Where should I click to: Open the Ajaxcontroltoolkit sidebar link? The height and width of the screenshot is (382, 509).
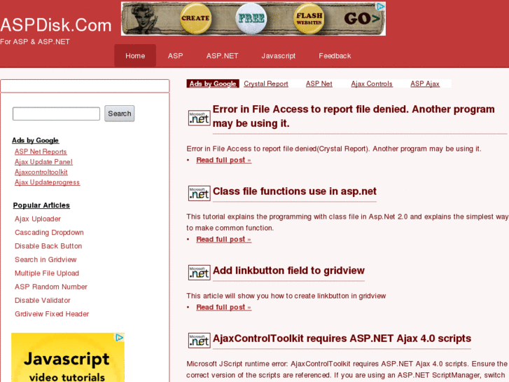tap(41, 172)
